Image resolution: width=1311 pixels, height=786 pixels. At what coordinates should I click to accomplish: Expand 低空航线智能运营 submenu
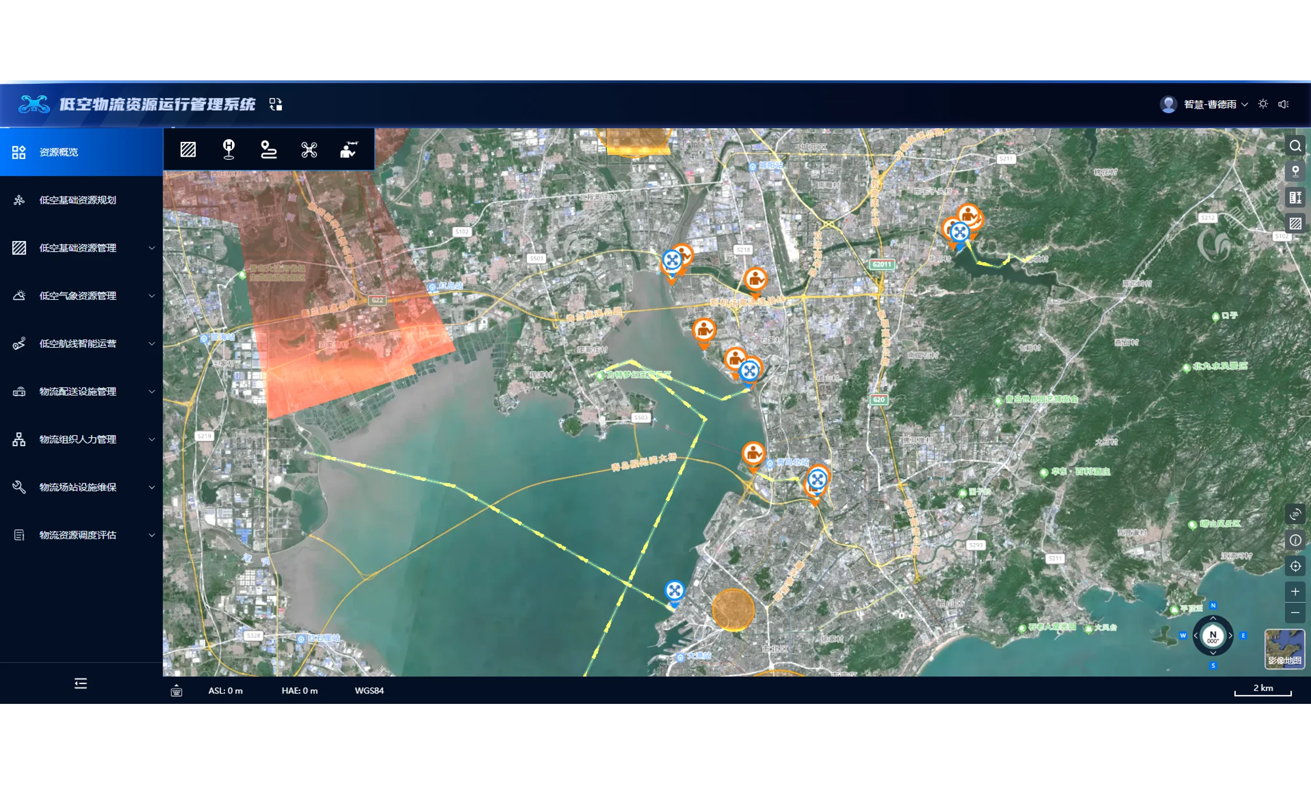pyautogui.click(x=81, y=344)
